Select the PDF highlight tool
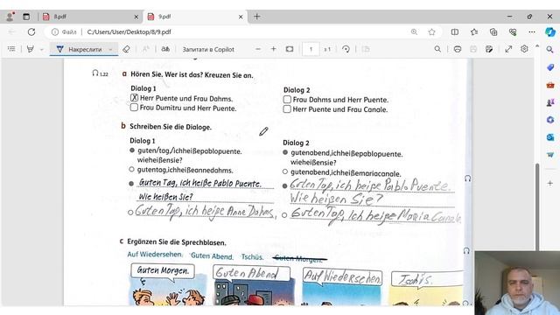This screenshot has height=315, width=560. tap(31, 49)
